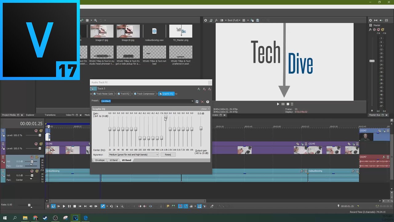The height and width of the screenshot is (222, 394).
Task: Open the edit tool dropdown arrow
Action: (107, 206)
